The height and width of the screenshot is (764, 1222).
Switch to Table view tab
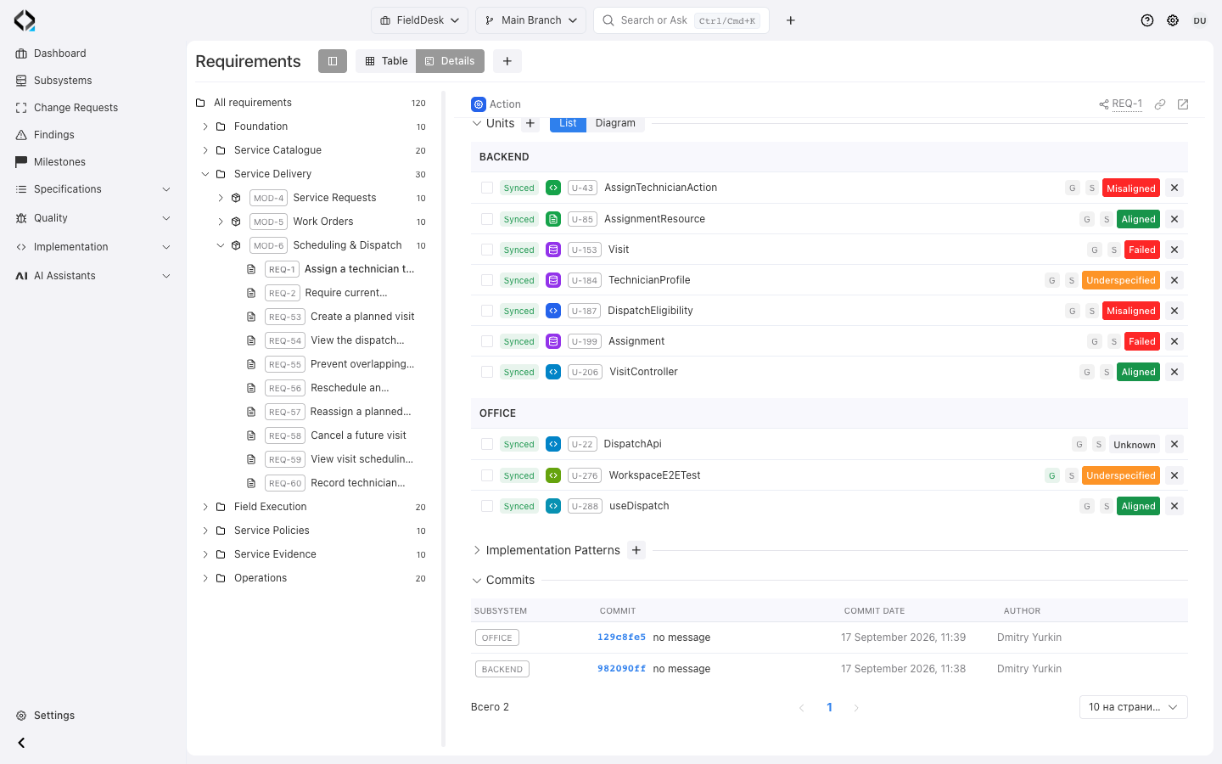386,61
